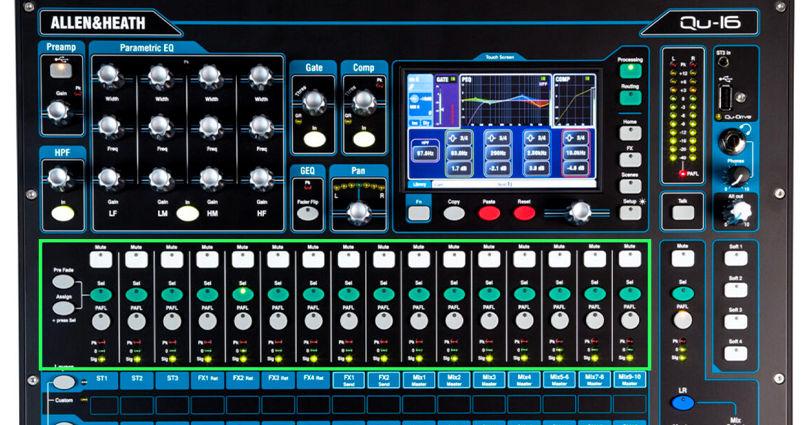Click the PAFL key on Mix1 Master strip
This screenshot has width=811, height=425.
click(419, 321)
